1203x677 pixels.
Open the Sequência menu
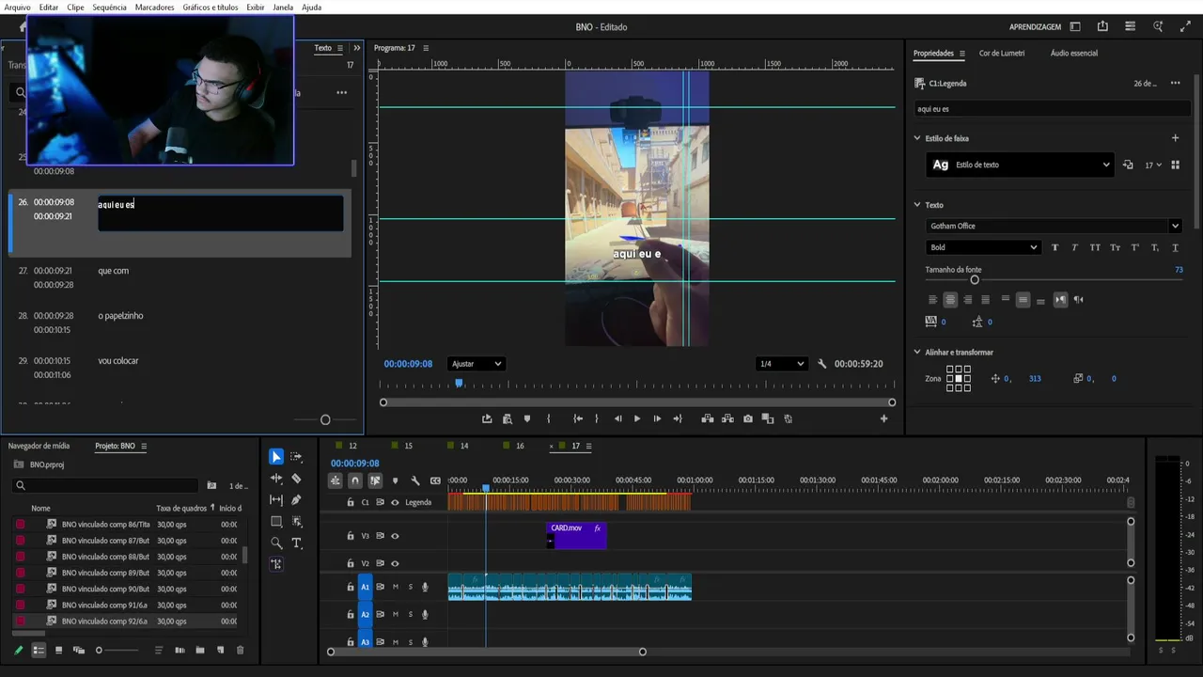[x=109, y=8]
